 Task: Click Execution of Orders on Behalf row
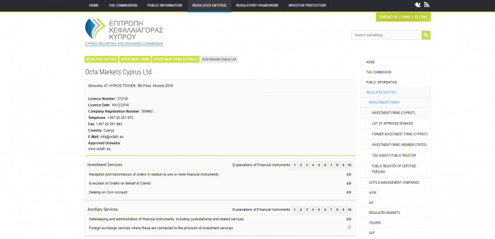tap(220, 183)
